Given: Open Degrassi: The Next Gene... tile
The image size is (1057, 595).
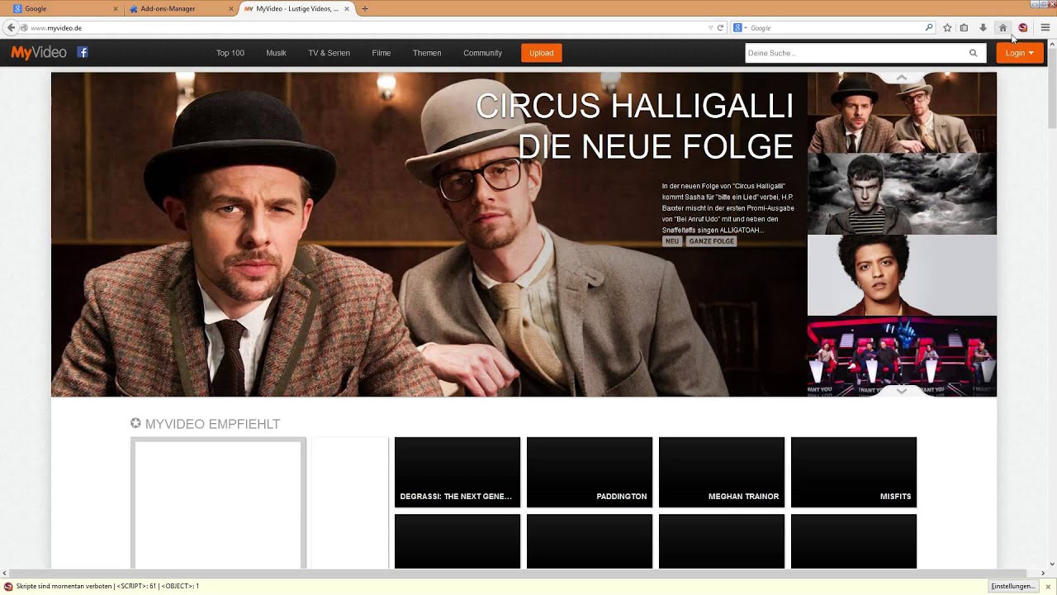Looking at the screenshot, I should pos(457,472).
